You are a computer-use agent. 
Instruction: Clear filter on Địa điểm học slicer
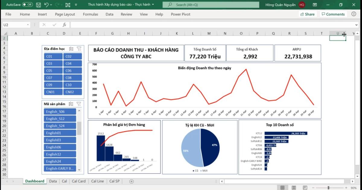(79, 49)
